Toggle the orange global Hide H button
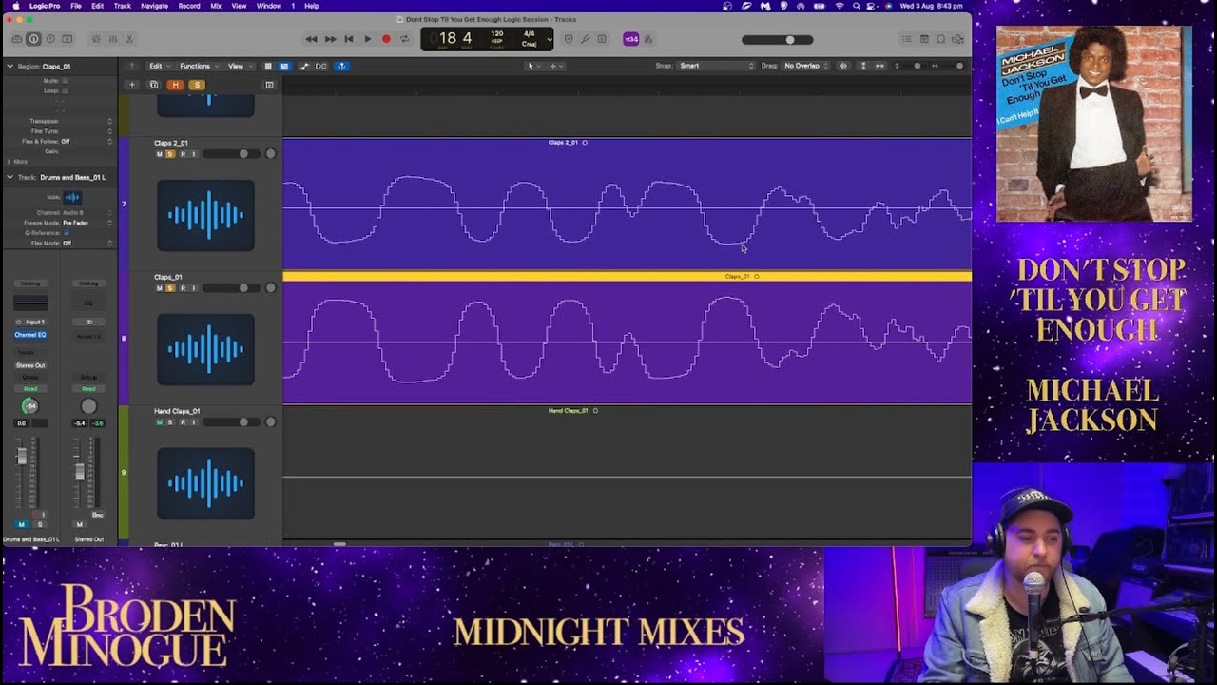Screen dimensions: 1217x685 [175, 85]
